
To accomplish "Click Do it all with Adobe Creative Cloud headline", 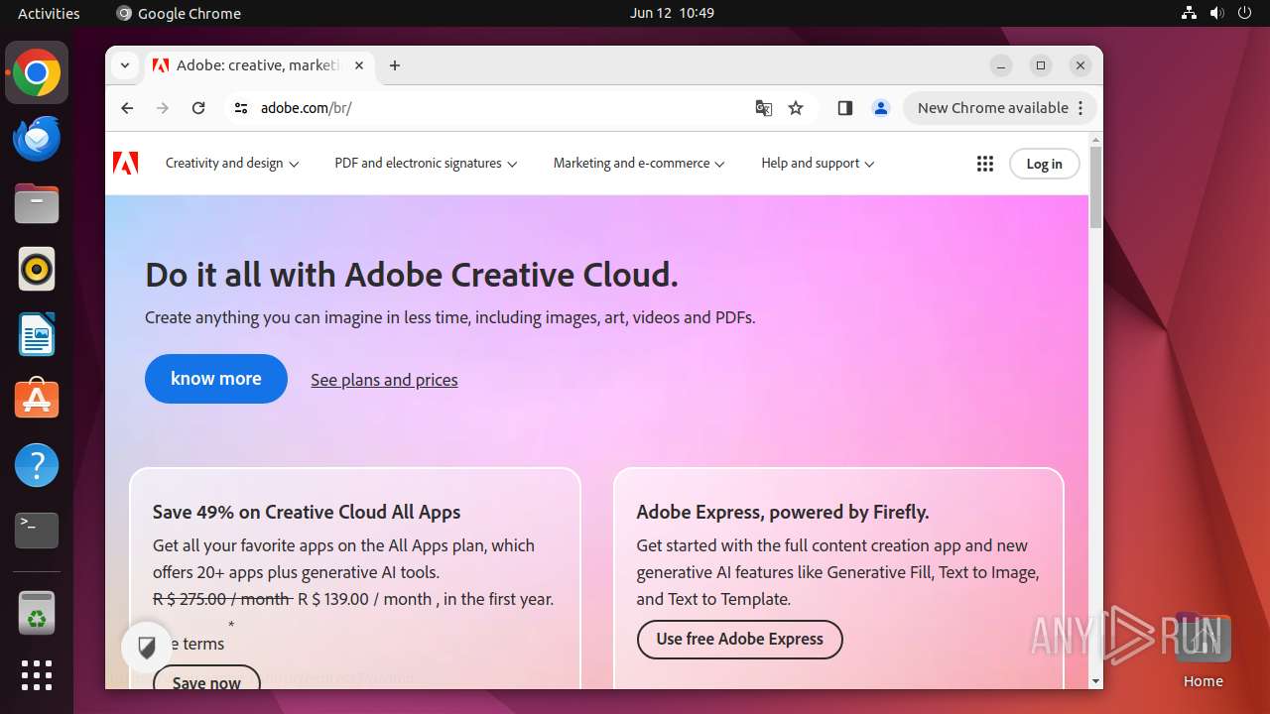I will click(x=412, y=275).
